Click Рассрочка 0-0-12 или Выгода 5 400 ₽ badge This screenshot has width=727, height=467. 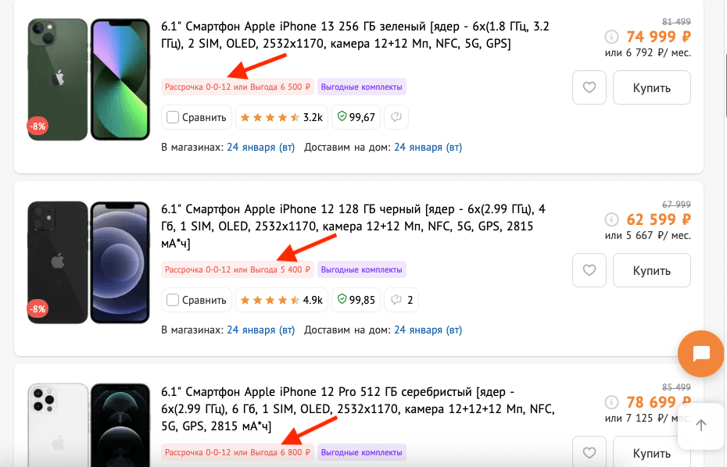[x=238, y=269]
